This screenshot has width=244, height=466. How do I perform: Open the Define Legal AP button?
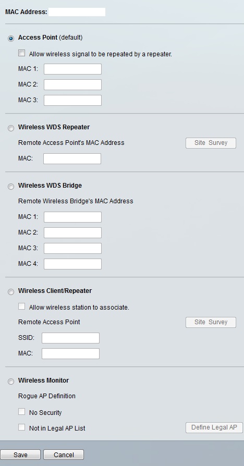214,427
